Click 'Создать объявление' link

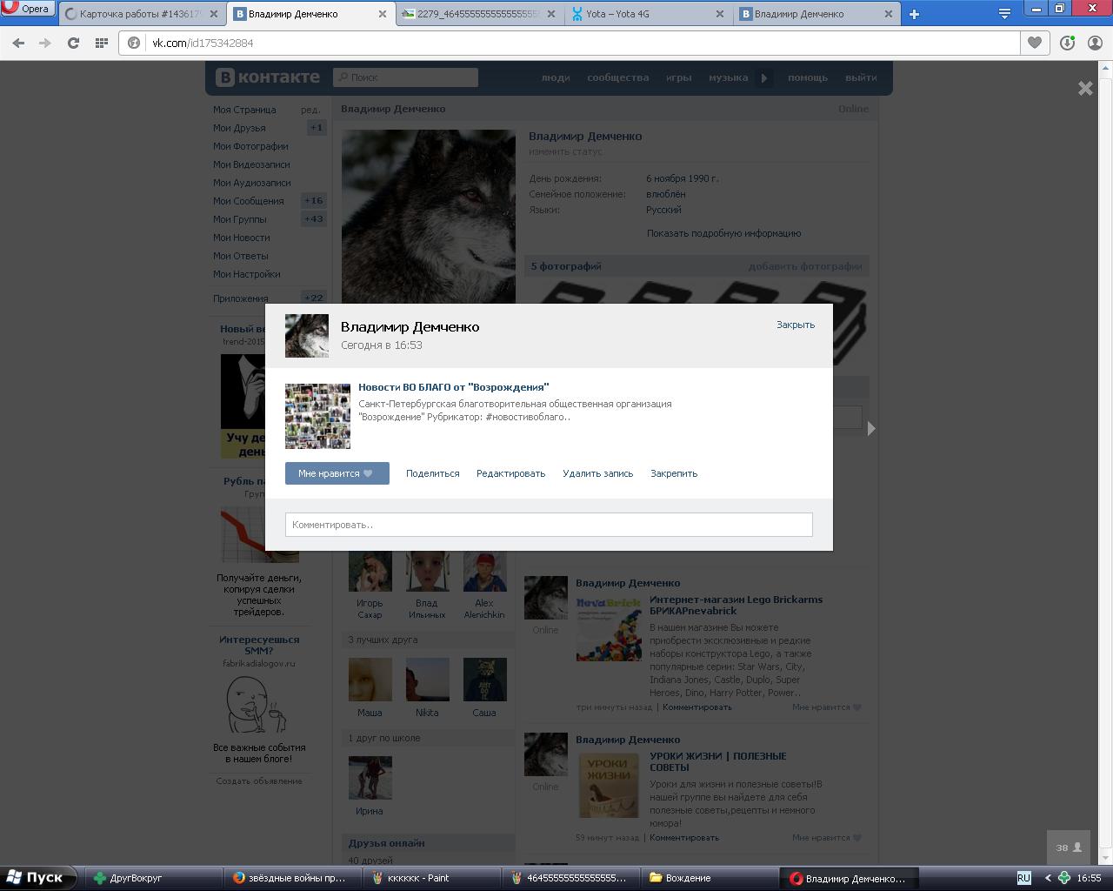coord(259,780)
